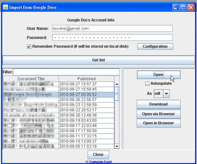Click the list scrollbar down arrow

(117, 146)
